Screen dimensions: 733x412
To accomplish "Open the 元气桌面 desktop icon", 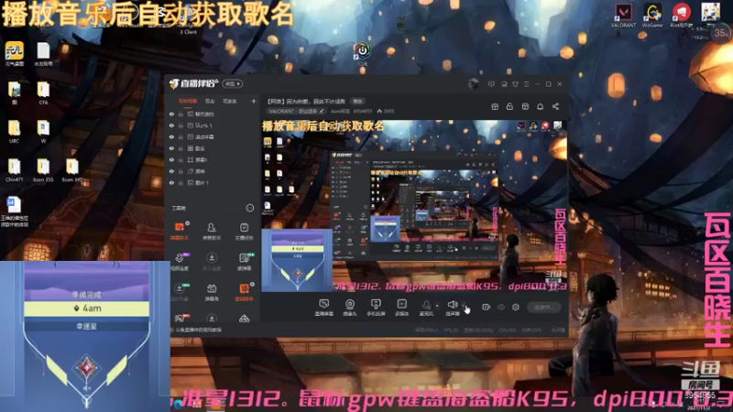I will (x=15, y=54).
